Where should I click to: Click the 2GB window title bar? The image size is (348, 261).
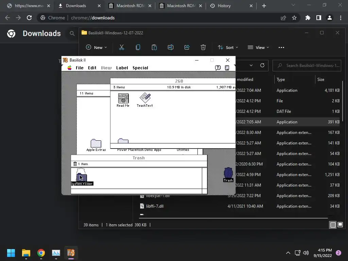pyautogui.click(x=173, y=81)
